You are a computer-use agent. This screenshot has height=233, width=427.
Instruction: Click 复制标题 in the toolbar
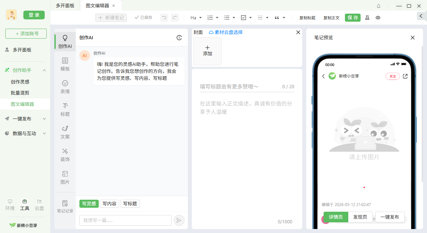[x=307, y=18]
